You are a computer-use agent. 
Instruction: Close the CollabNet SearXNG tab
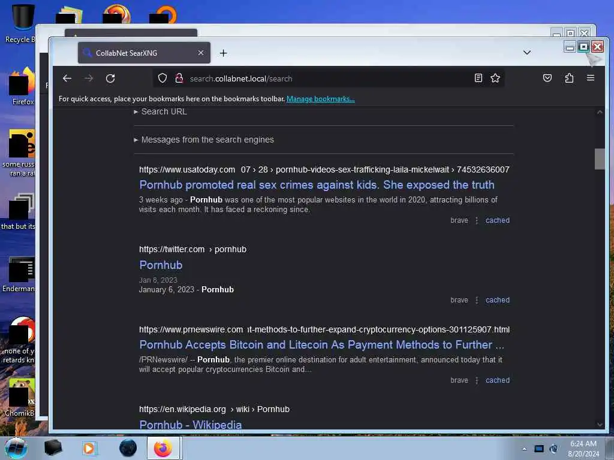pyautogui.click(x=200, y=53)
